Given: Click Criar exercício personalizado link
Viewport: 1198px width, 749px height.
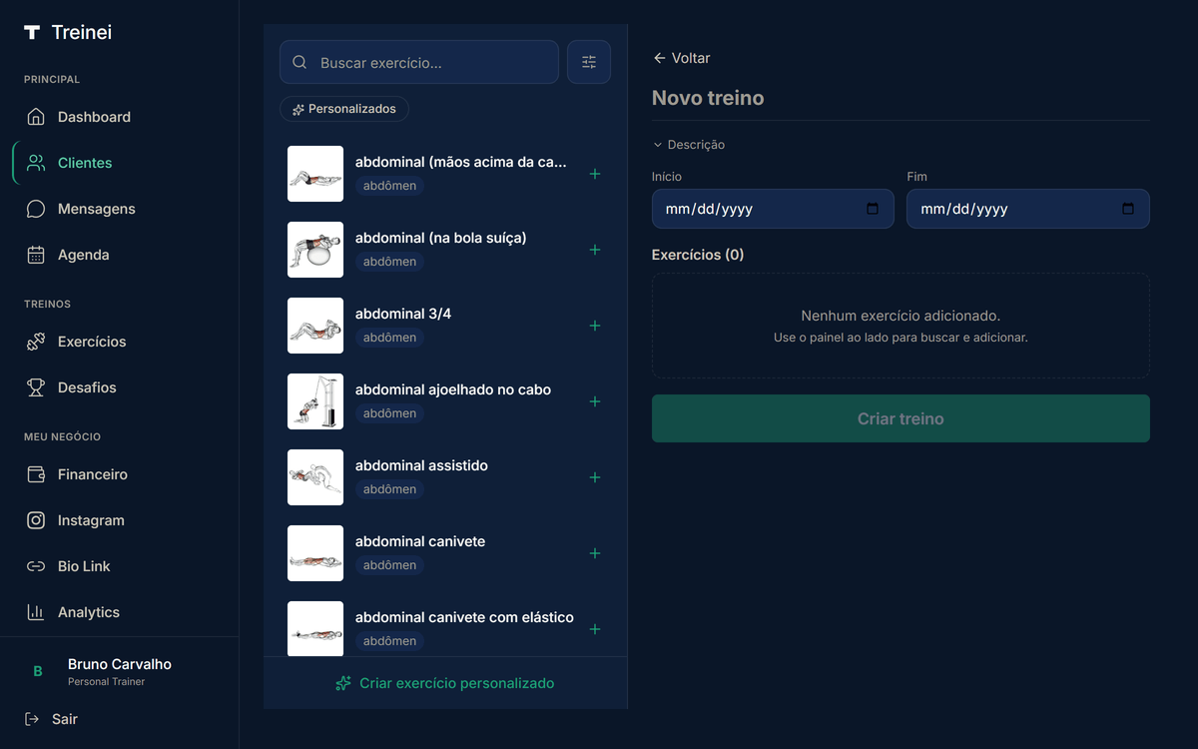Looking at the screenshot, I should point(445,683).
